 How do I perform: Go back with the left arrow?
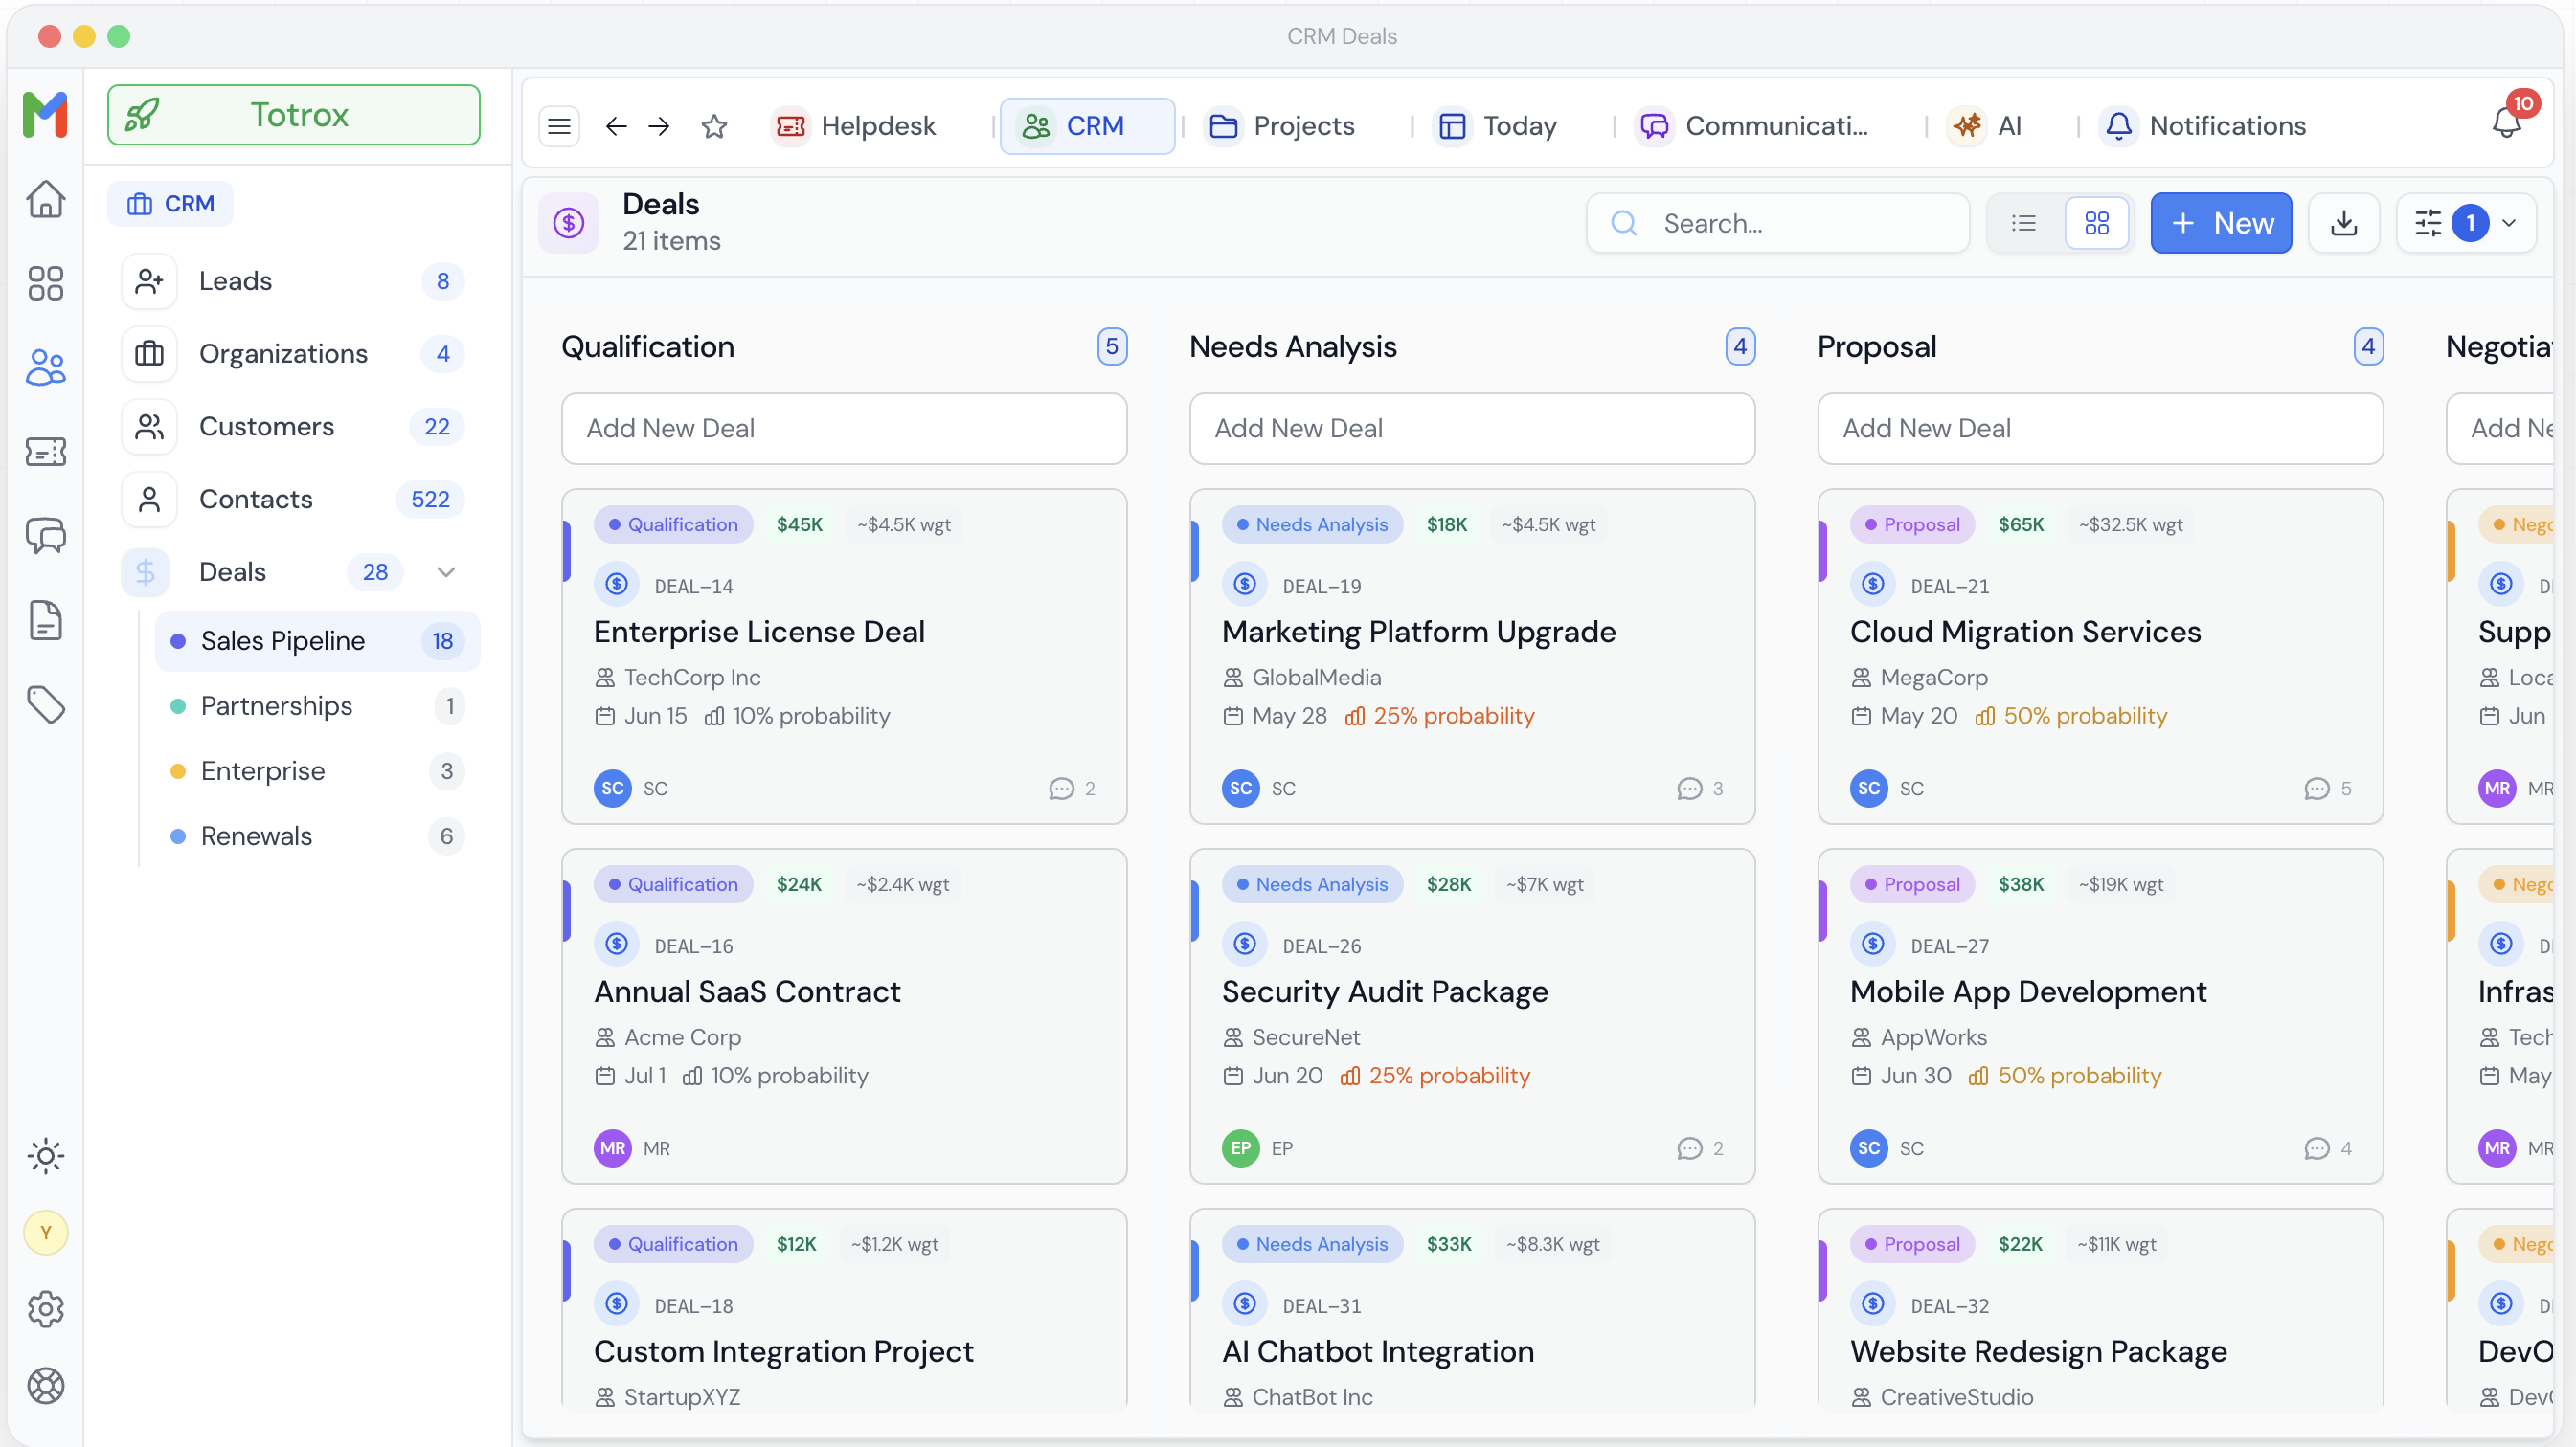click(x=616, y=126)
